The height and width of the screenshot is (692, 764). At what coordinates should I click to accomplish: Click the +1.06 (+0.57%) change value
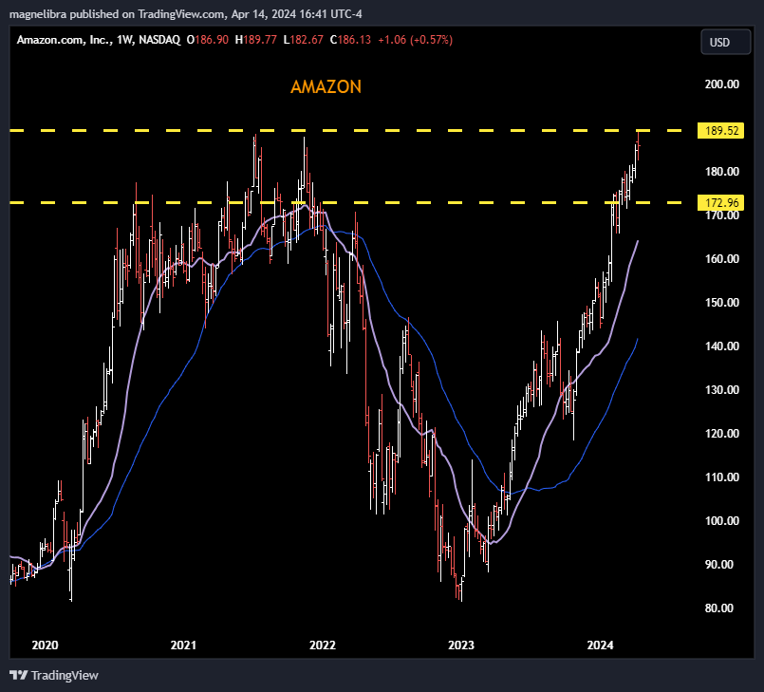tap(415, 40)
